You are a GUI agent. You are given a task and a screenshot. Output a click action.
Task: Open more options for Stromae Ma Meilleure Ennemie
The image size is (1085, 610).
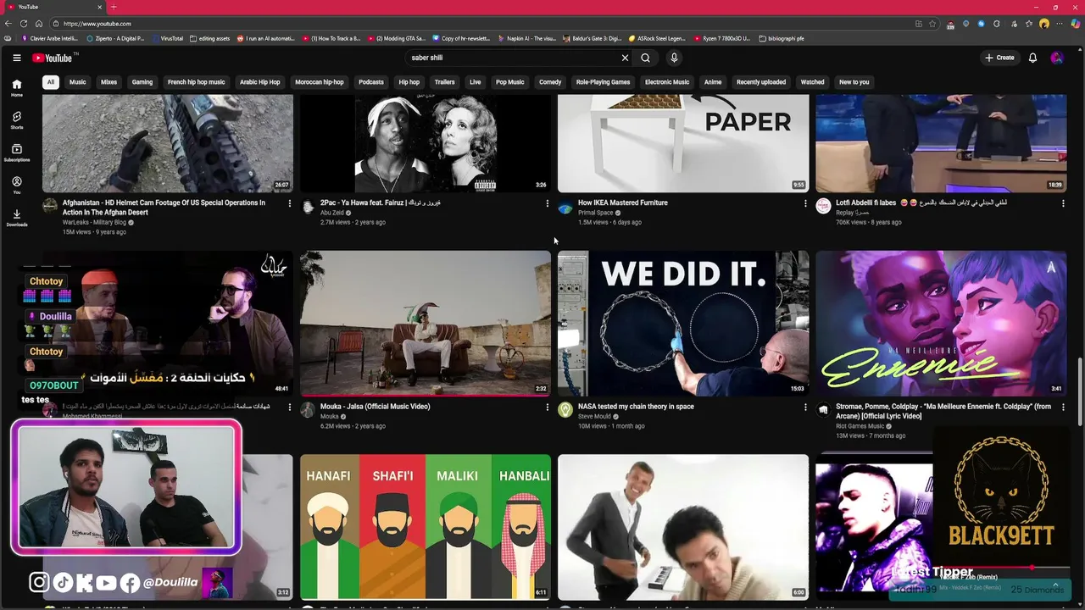coord(1063,407)
